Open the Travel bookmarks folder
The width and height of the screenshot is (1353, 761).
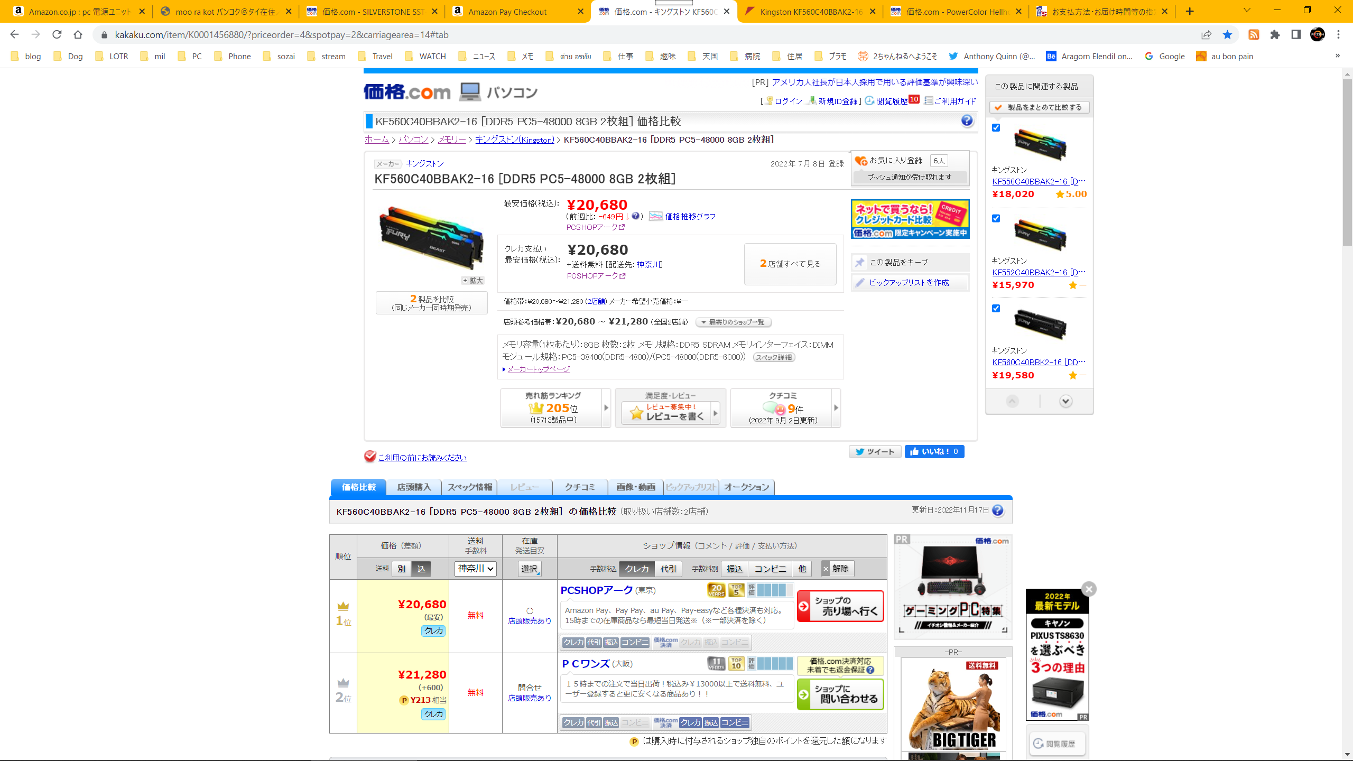[375, 56]
